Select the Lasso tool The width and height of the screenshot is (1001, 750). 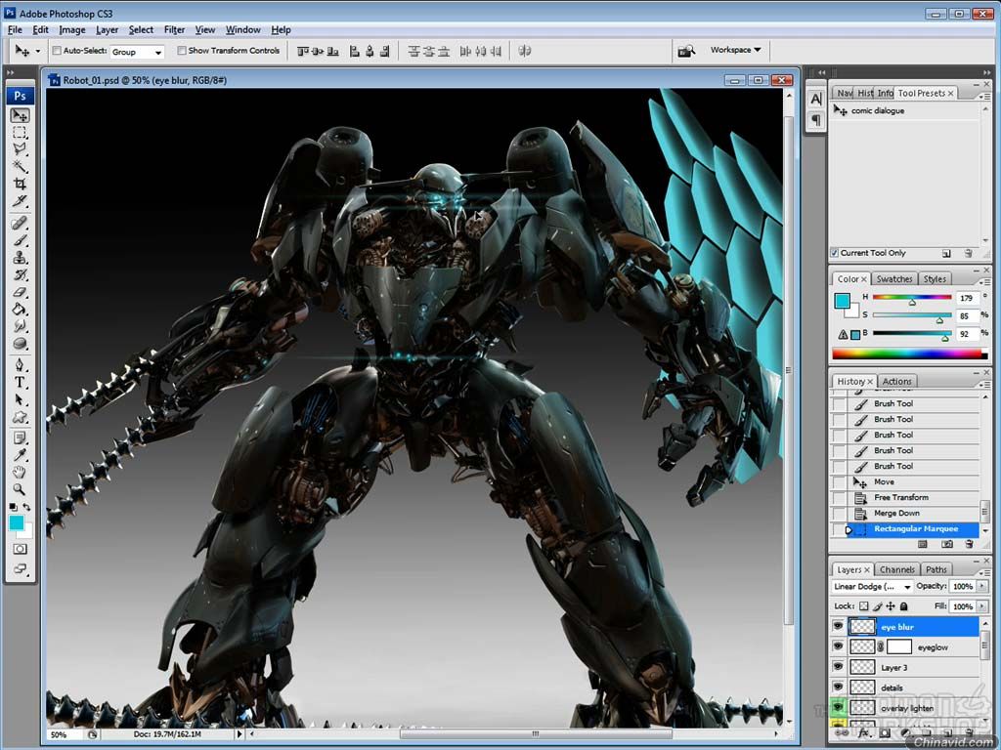point(20,149)
